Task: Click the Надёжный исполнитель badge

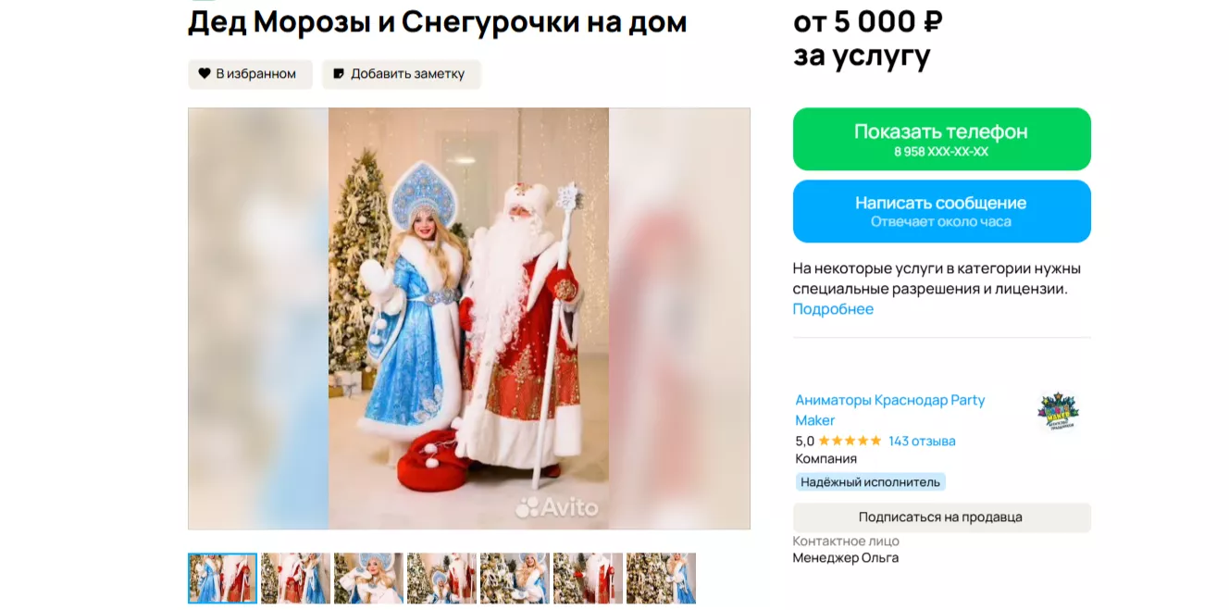Action: [870, 482]
